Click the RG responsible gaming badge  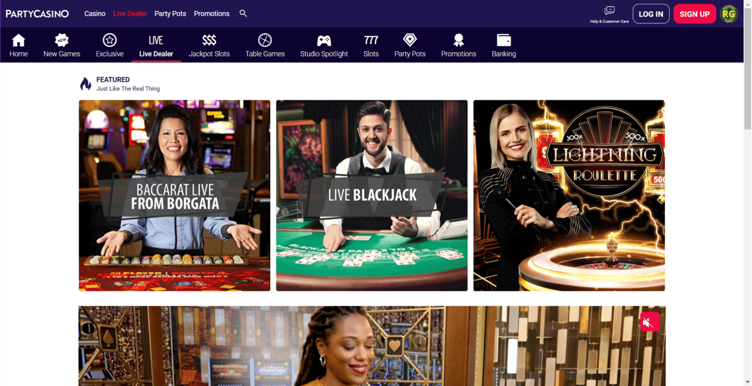pos(729,14)
